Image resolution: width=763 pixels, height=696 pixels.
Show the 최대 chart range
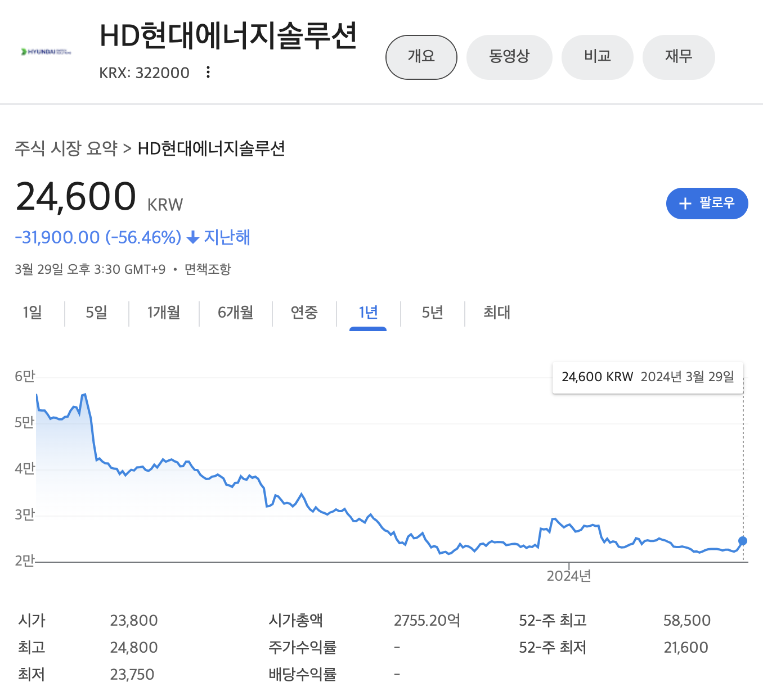click(497, 312)
